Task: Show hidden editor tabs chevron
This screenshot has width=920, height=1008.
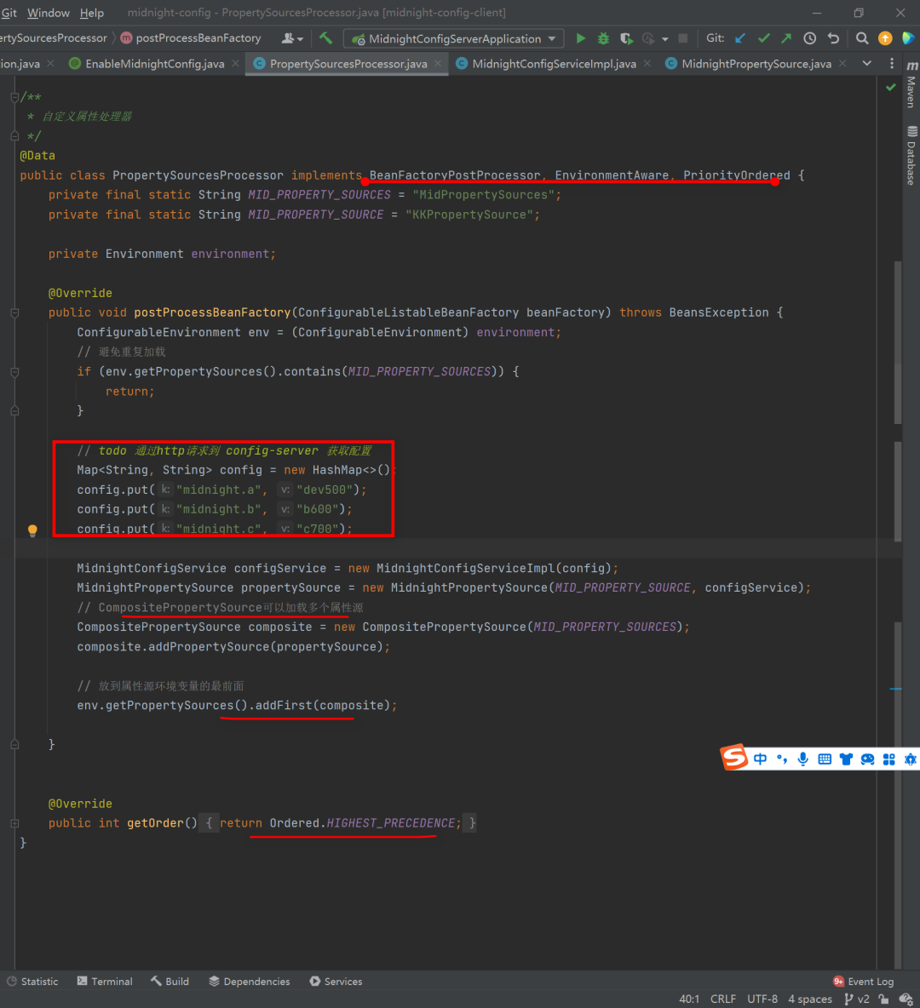Action: click(x=867, y=63)
